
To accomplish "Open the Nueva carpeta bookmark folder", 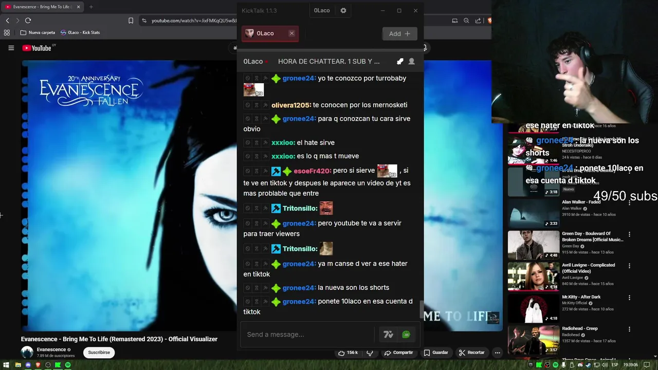I will click(38, 32).
